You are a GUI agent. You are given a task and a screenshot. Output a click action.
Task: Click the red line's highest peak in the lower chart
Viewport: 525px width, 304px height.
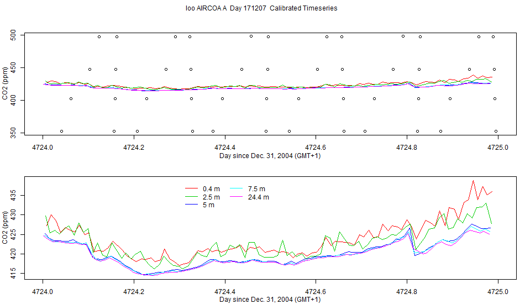pos(473,181)
